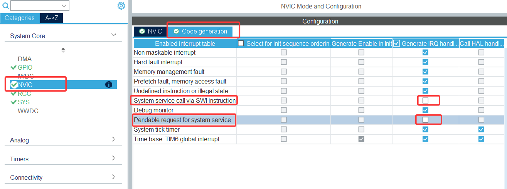This screenshot has width=507, height=189.
Task: Select Hard fault interrupt row
Action: click(x=318, y=62)
